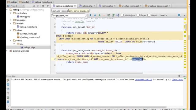Clear Event Log with trash icon
This screenshot has height=110, width=196.
(8, 102)
